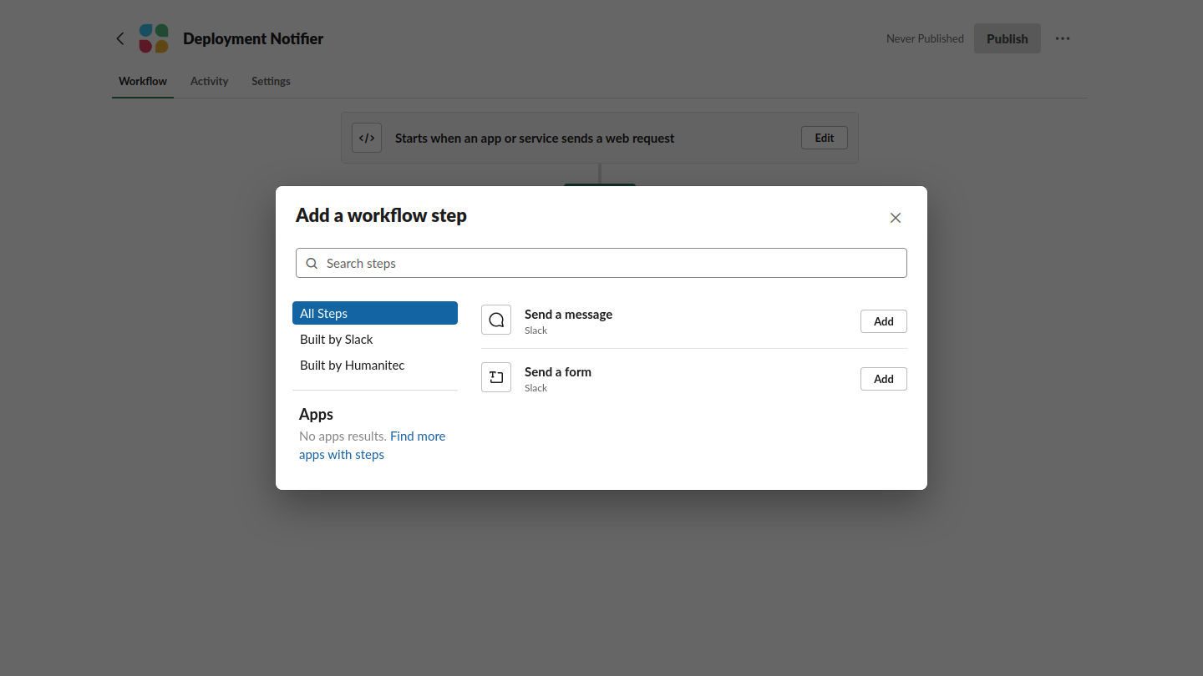Click the Publish button
Image resolution: width=1203 pixels, height=676 pixels.
coord(1008,38)
